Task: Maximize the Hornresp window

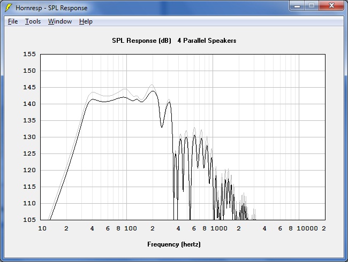Action: tap(312, 6)
